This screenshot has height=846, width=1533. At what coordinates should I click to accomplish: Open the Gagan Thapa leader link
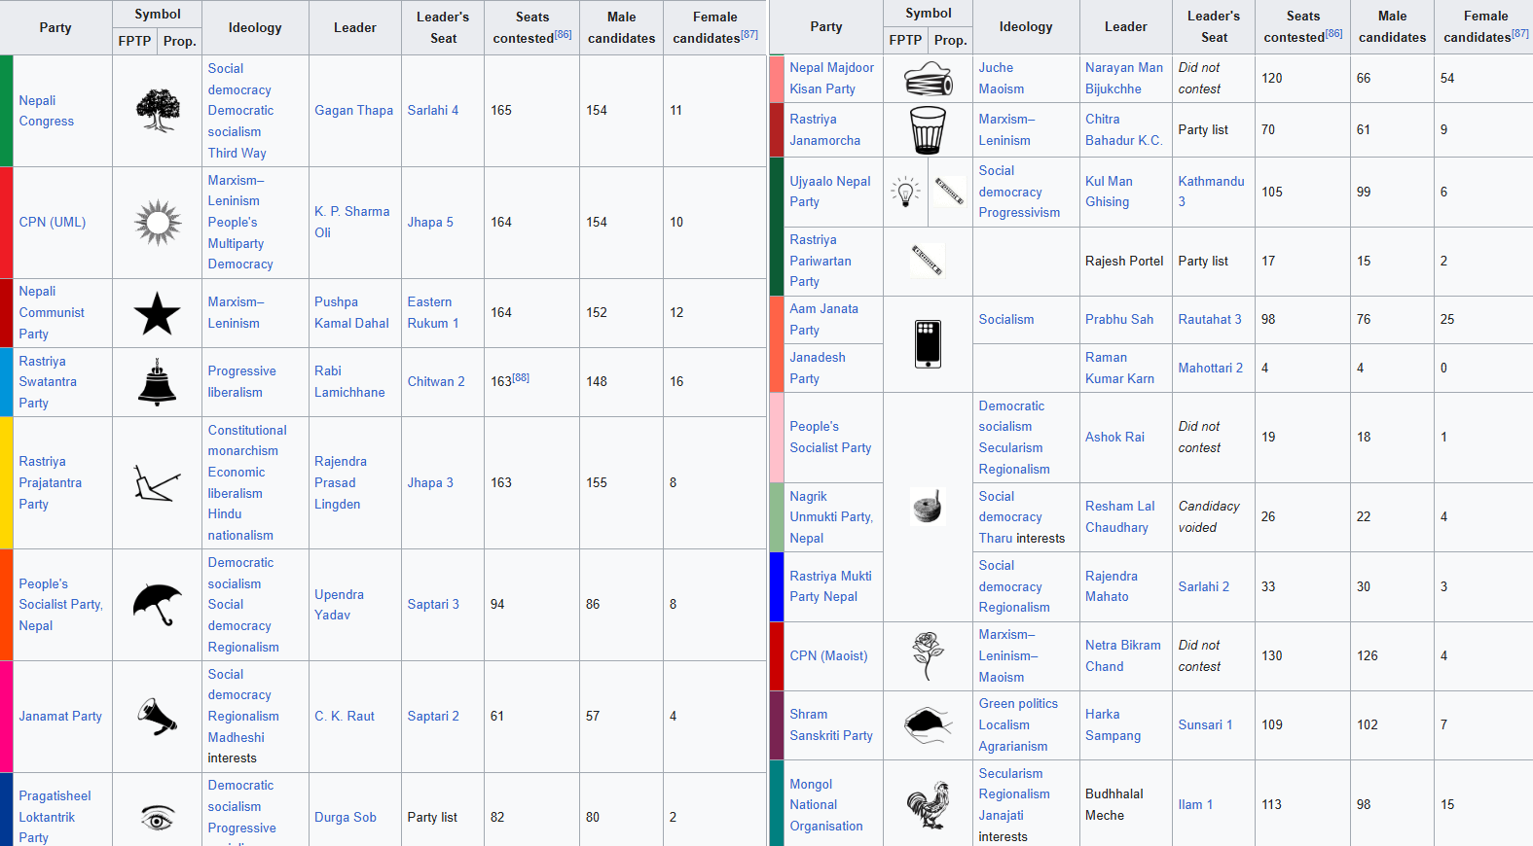pyautogui.click(x=353, y=111)
